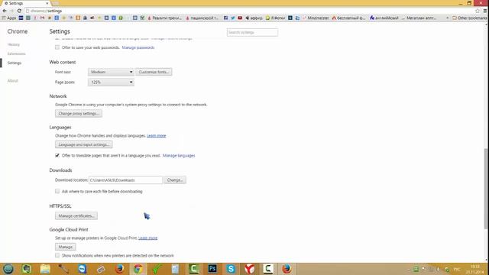Open the Gmail bookmark icon
This screenshot has height=275, width=489.
[x=42, y=18]
